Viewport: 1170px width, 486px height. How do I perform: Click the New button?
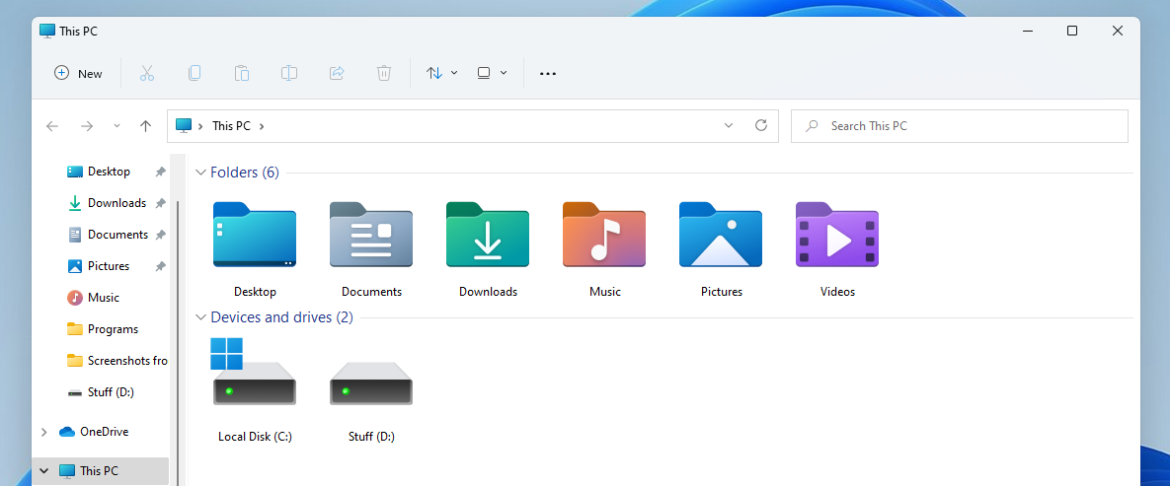tap(78, 73)
